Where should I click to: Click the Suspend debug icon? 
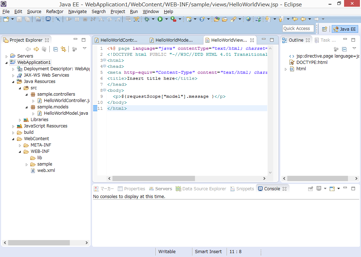point(77,19)
